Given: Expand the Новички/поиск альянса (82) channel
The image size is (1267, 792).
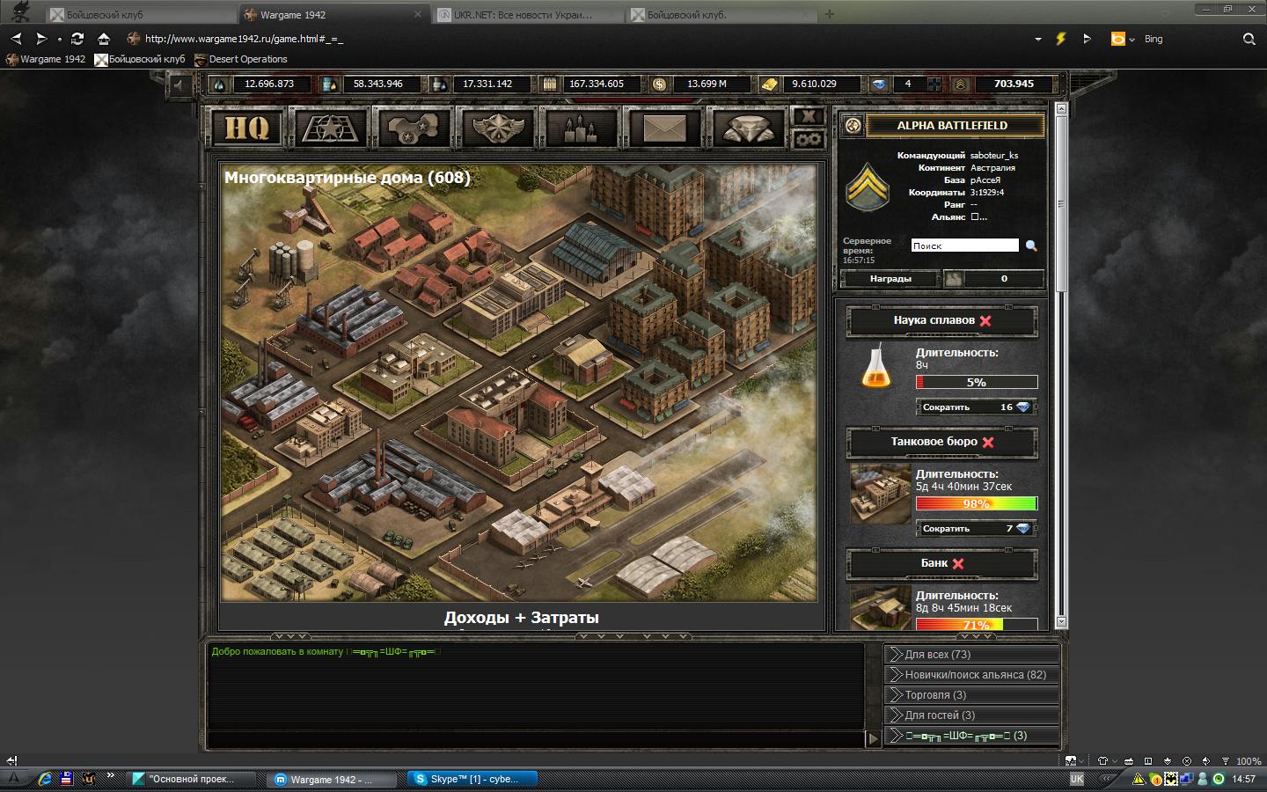Looking at the screenshot, I should (x=971, y=675).
